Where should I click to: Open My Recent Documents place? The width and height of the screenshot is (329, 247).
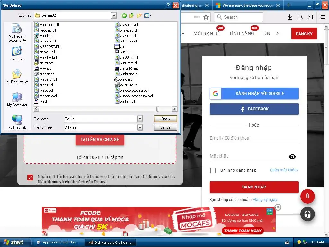17,33
